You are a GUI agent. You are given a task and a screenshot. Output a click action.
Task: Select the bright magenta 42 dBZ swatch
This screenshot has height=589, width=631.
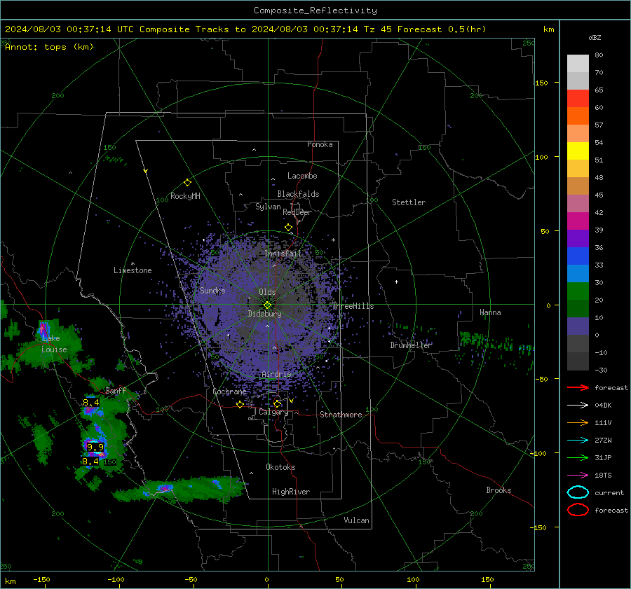pos(578,221)
